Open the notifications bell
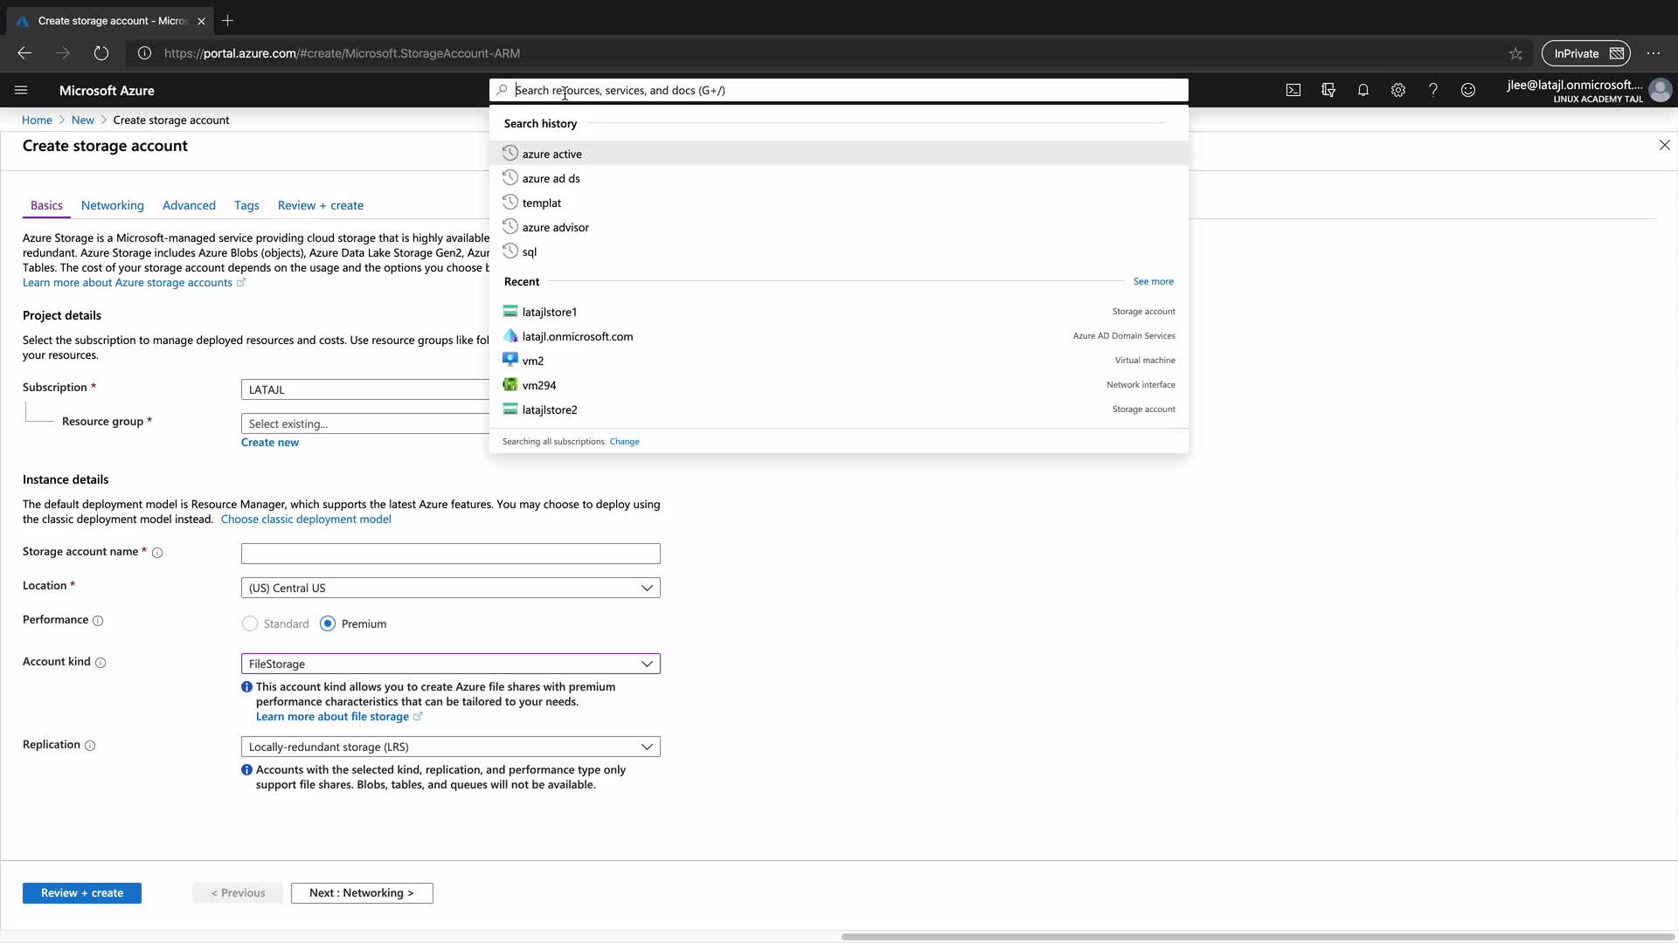This screenshot has height=943, width=1678. tap(1363, 90)
